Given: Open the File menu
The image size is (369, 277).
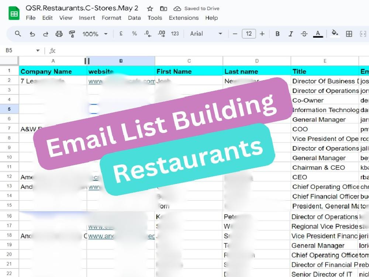Looking at the screenshot, I should [31, 18].
